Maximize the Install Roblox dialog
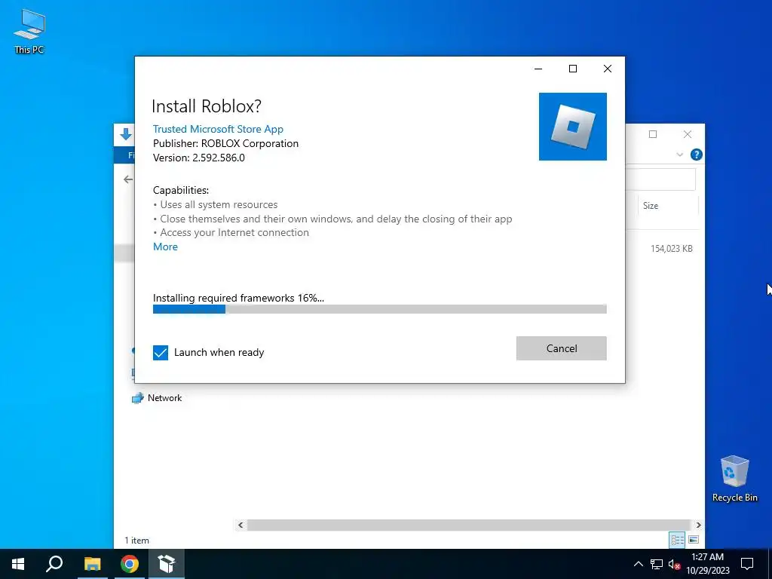This screenshot has height=579, width=772. (573, 69)
